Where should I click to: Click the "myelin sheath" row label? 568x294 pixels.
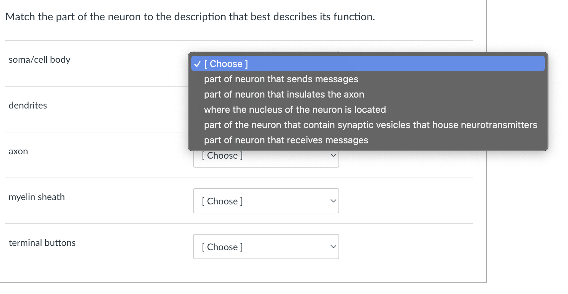[x=37, y=197]
